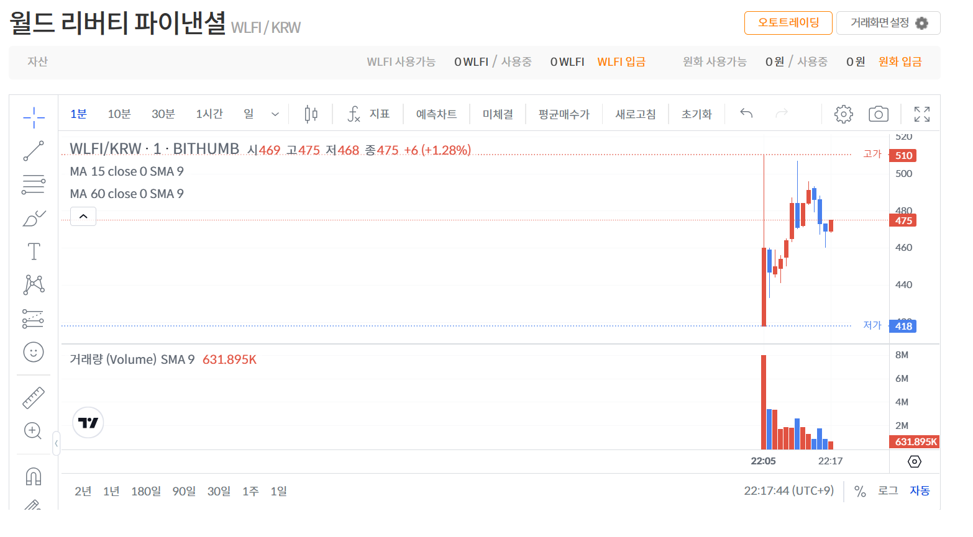The width and height of the screenshot is (973, 537).
Task: Click the 418 low price label
Action: (x=903, y=326)
